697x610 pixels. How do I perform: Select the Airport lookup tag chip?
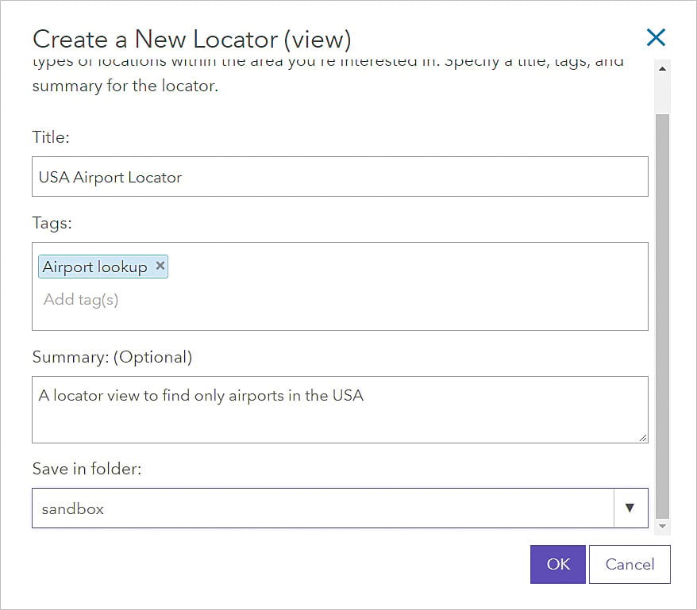point(94,267)
